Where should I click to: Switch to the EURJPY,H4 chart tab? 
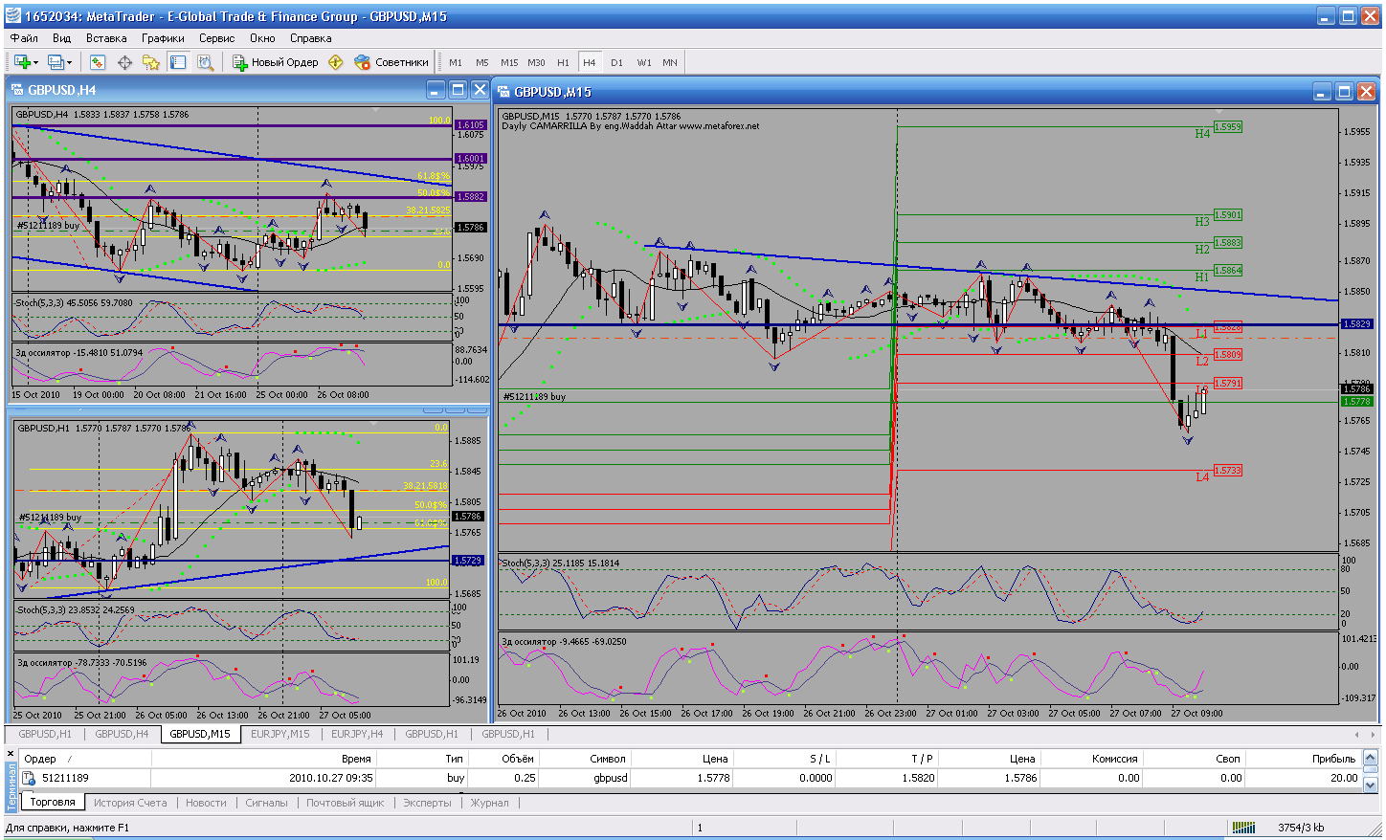point(357,734)
